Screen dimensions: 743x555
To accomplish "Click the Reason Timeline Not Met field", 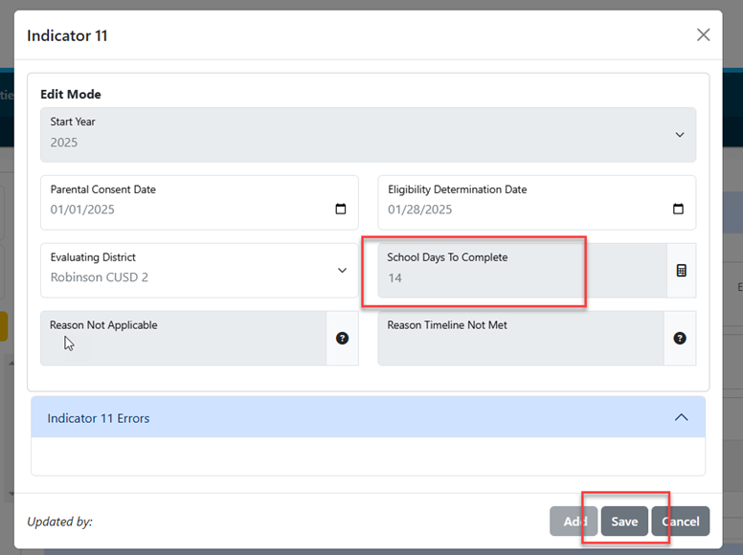I will 521,338.
